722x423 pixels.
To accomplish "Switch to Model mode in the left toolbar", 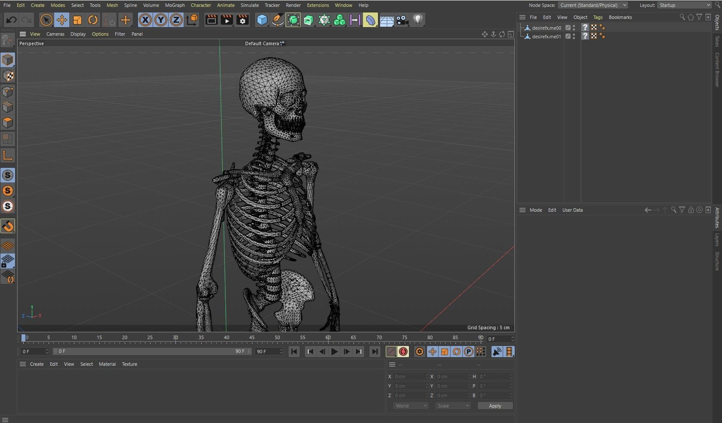I will coord(8,60).
